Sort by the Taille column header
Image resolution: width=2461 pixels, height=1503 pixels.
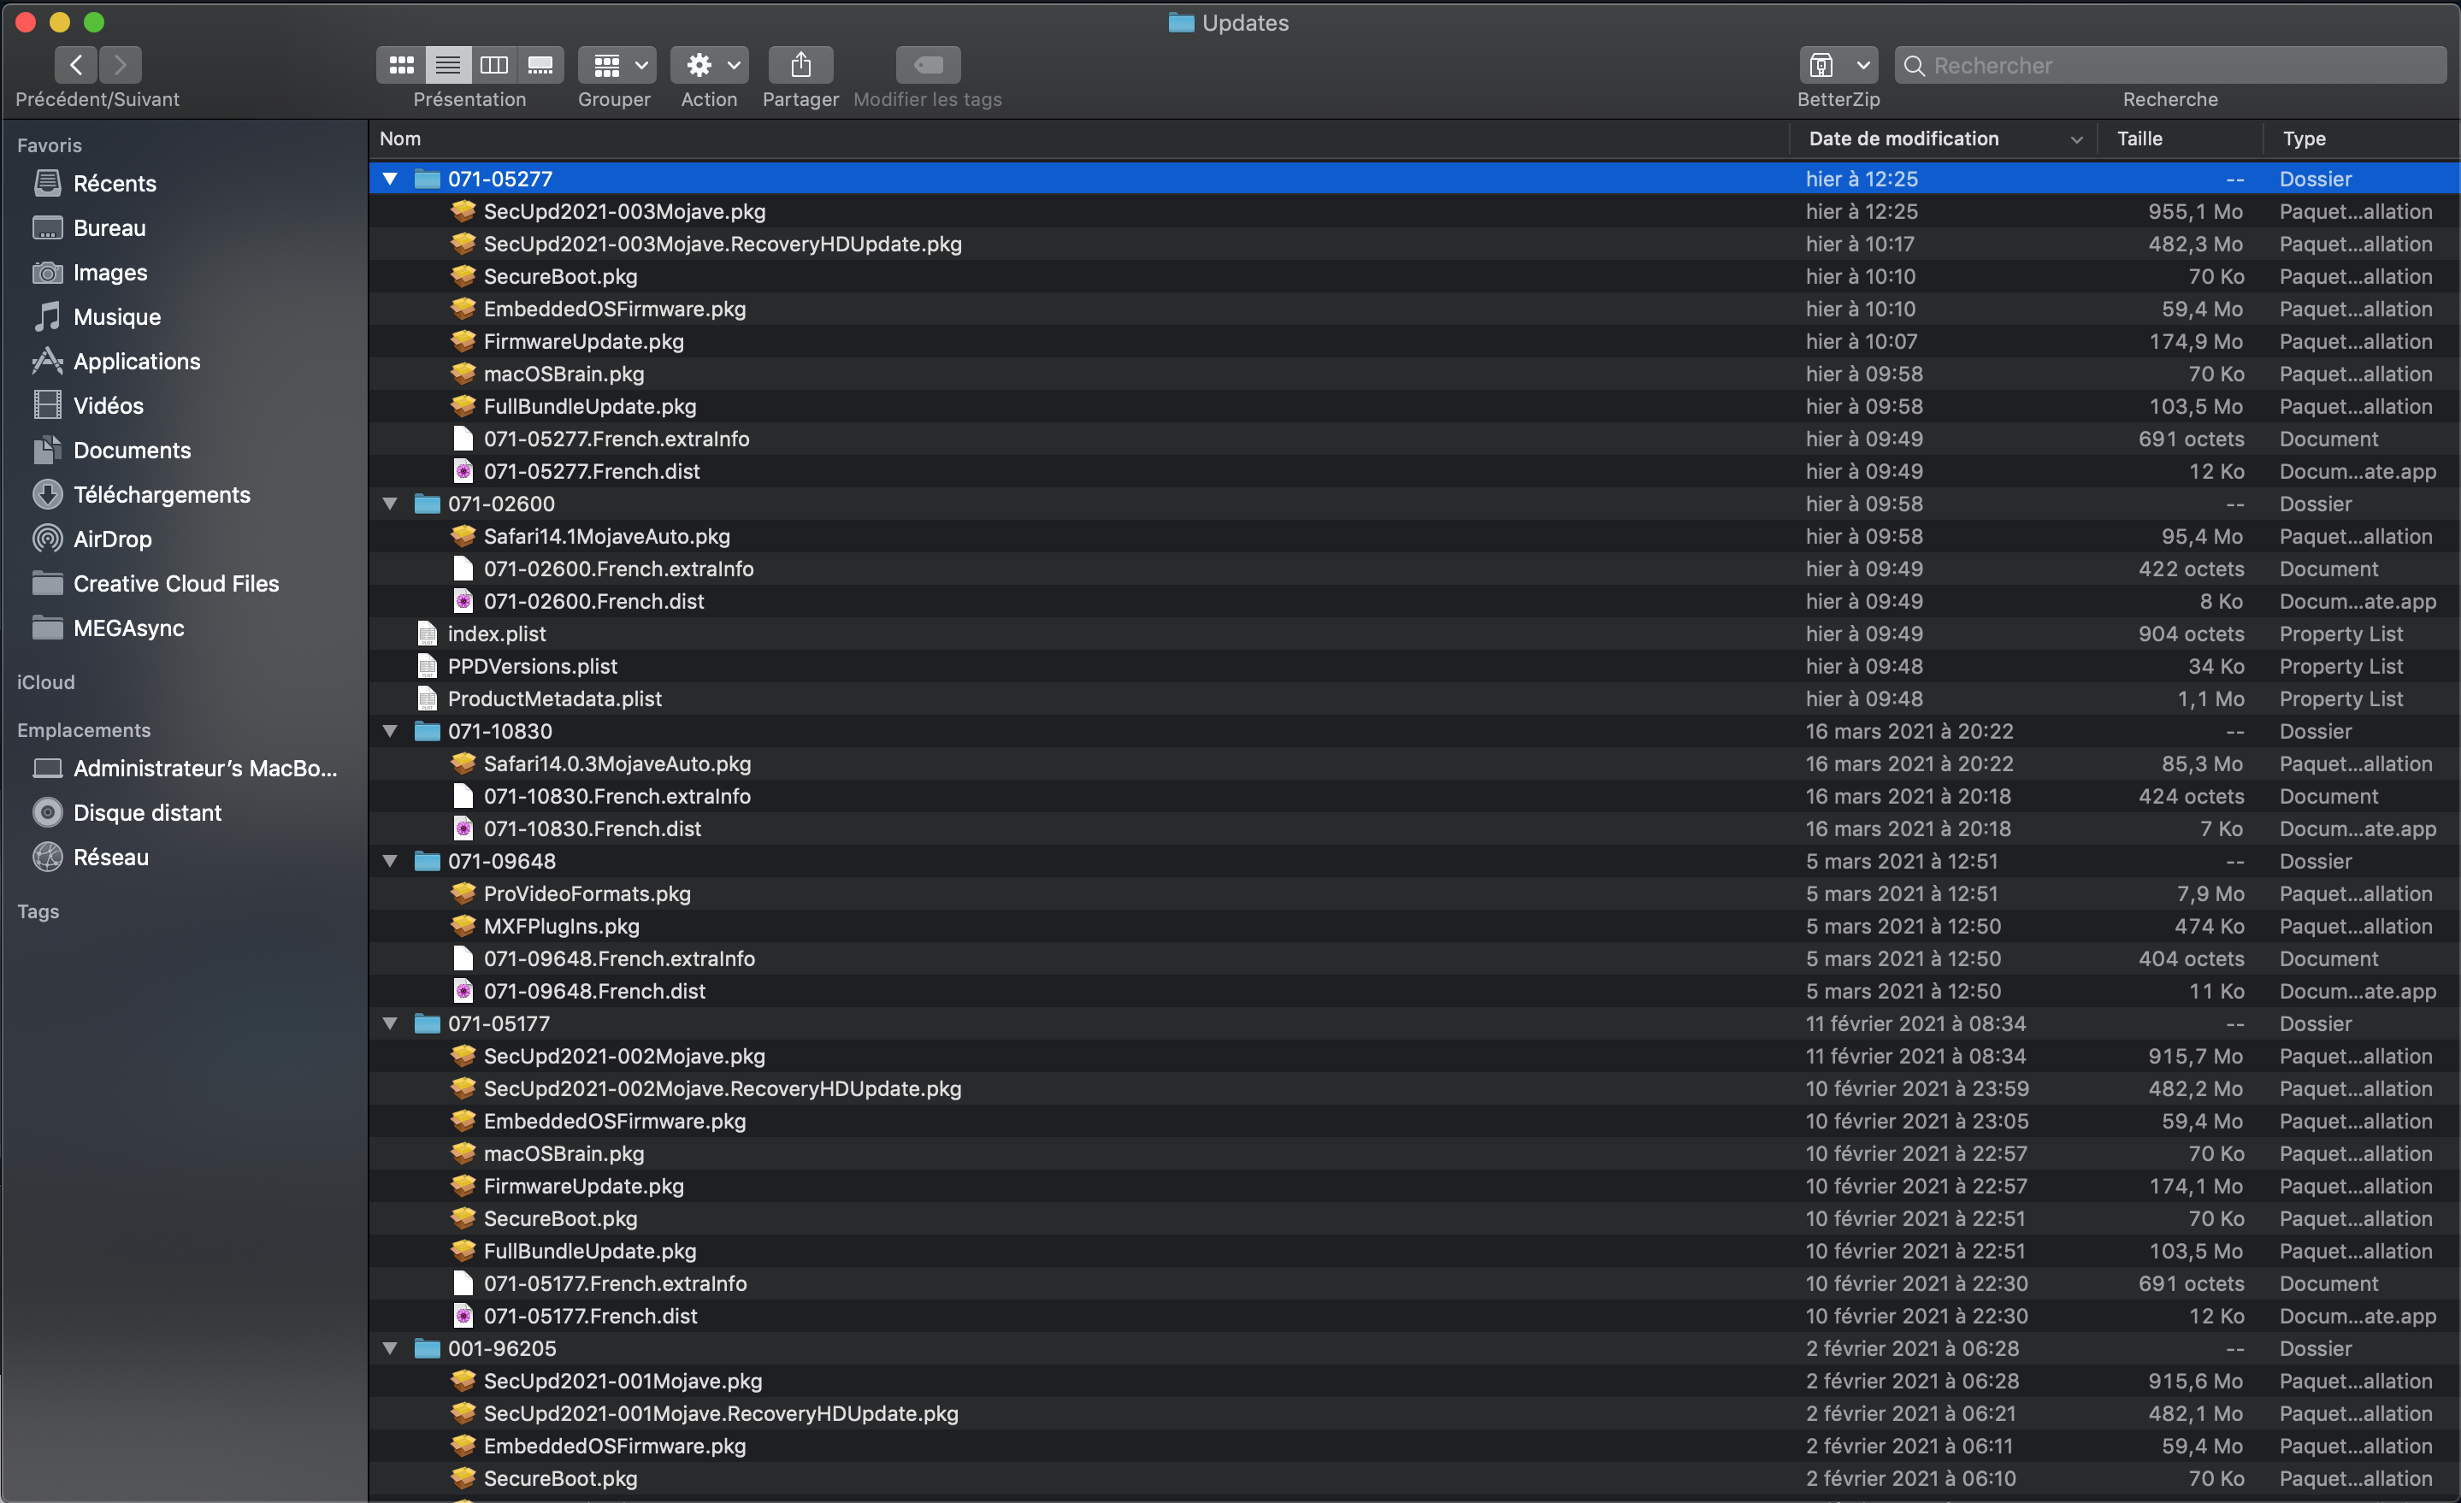click(x=2139, y=139)
